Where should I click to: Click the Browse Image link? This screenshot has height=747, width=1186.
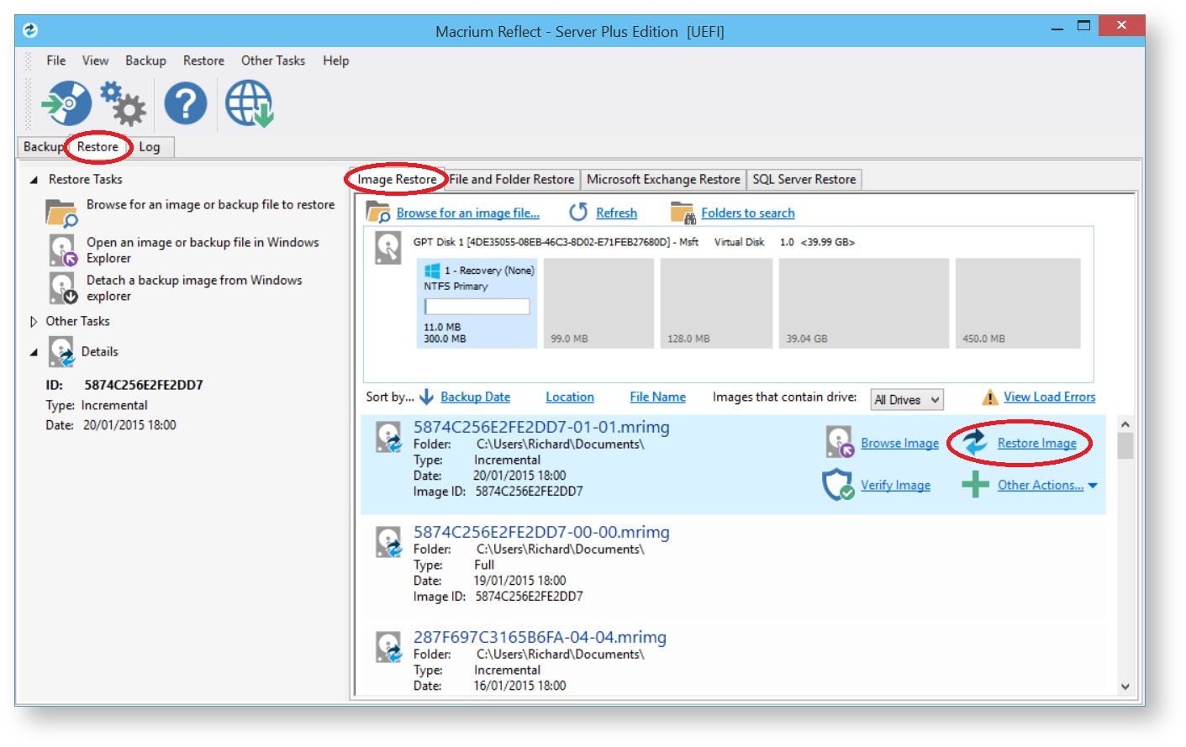tap(899, 443)
